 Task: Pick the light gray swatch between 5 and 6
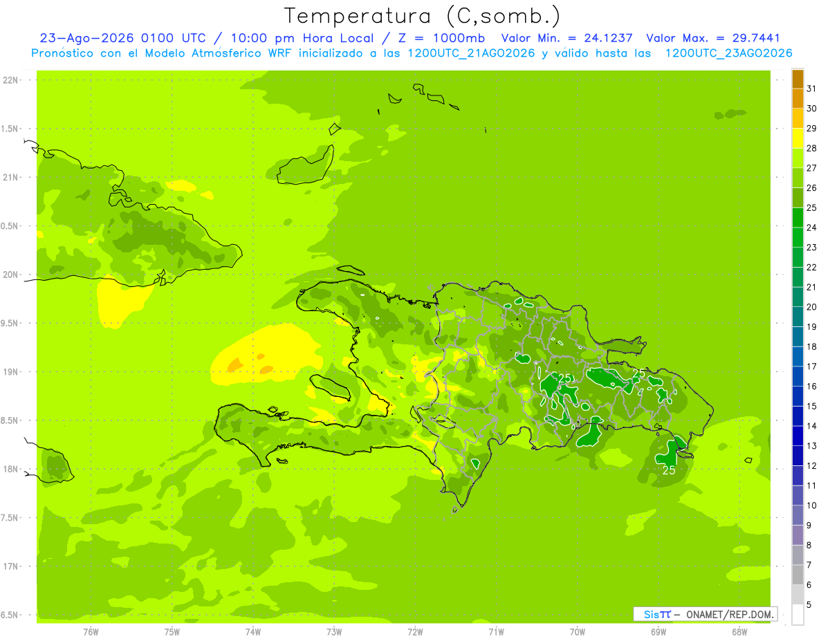(x=797, y=595)
